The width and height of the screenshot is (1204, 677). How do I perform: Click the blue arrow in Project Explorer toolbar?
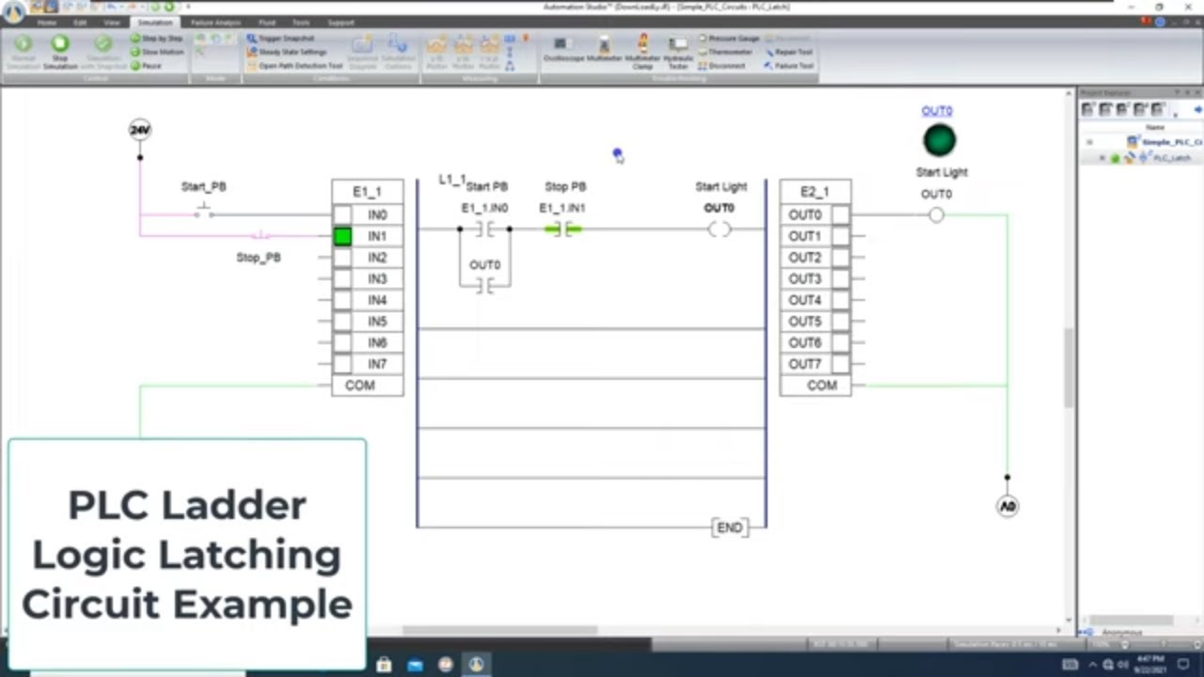(1198, 110)
